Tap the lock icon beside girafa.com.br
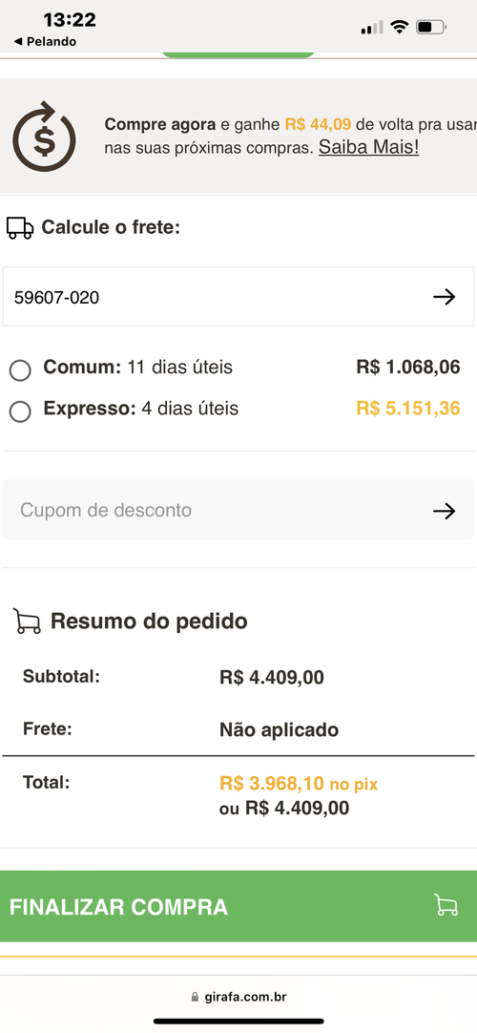This screenshot has height=1033, width=477. tap(194, 998)
